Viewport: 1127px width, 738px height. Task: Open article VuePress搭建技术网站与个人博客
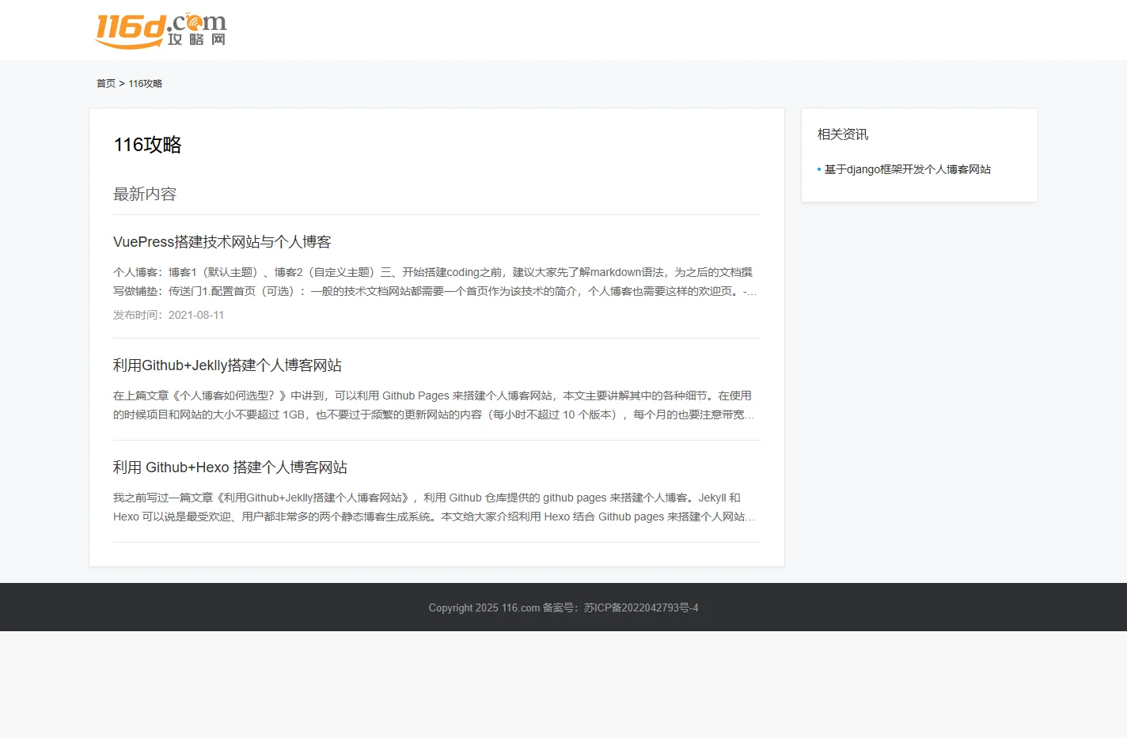coord(222,242)
